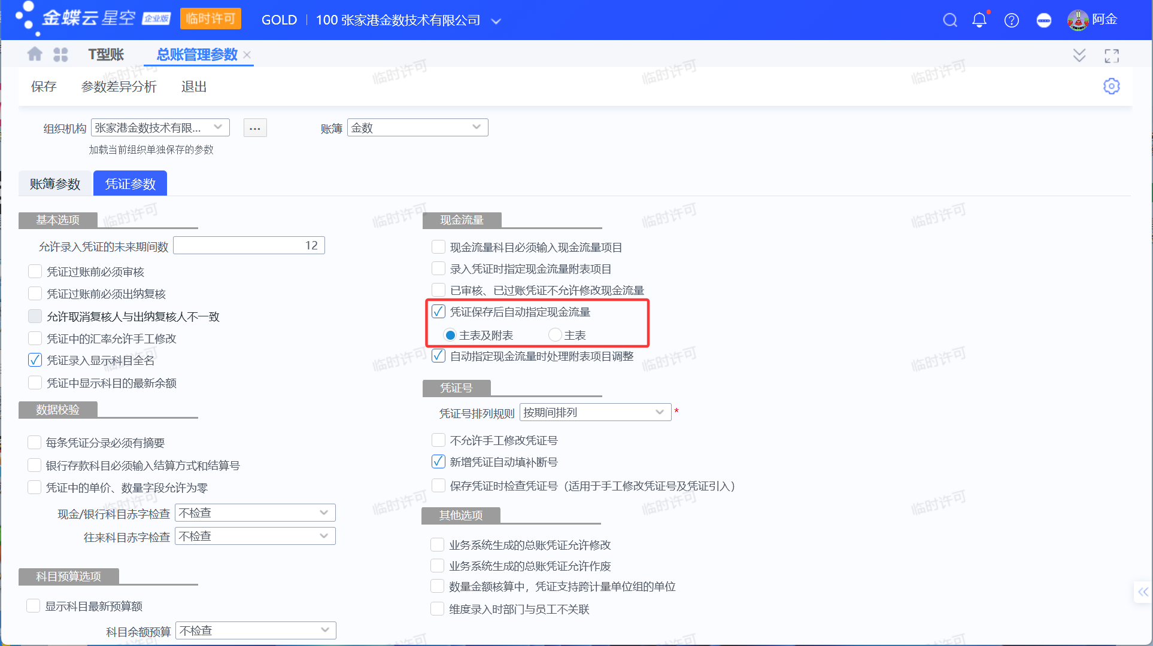1153x646 pixels.
Task: Check 录入凭证时指定现金流量附表项目
Action: [x=439, y=269]
